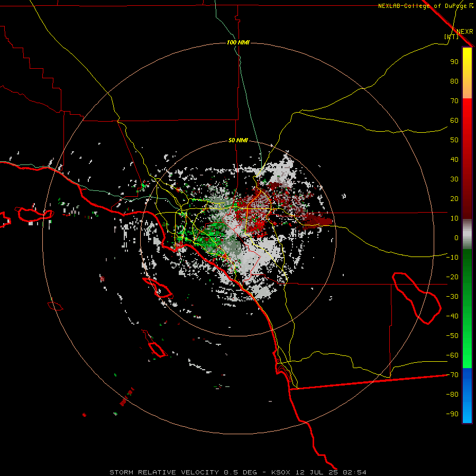Viewport: 476px width, 476px height.
Task: Click the 0 value on velocity scale
Action: [x=456, y=238]
